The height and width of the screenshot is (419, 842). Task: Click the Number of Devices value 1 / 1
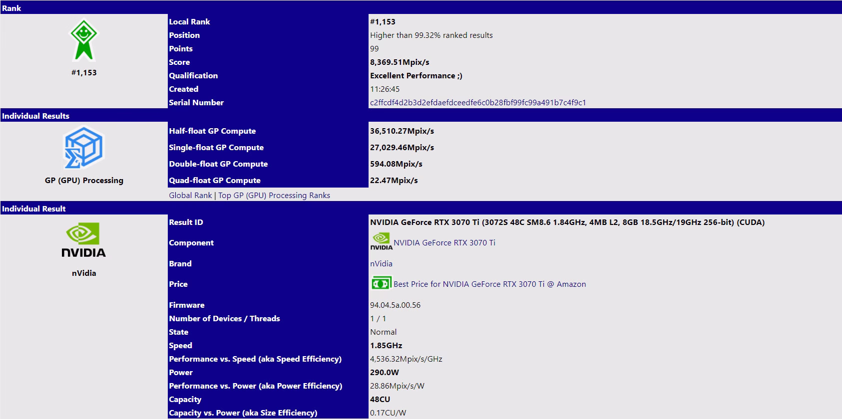click(x=378, y=318)
